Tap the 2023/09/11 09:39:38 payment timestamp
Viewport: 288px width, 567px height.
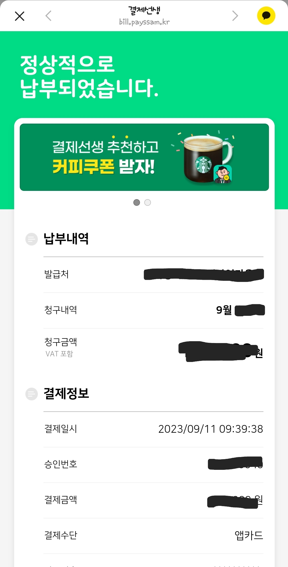click(210, 429)
